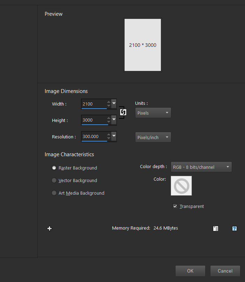Click the Cancel button
The image size is (245, 282).
pyautogui.click(x=225, y=271)
